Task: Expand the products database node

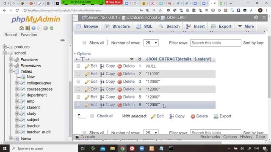Action: tap(5, 46)
